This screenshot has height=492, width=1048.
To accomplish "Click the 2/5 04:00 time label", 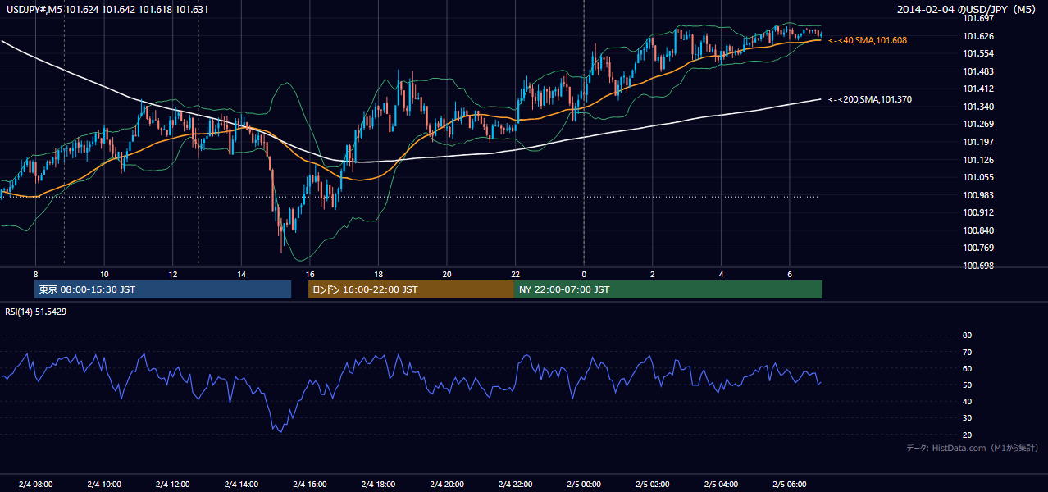I will (x=721, y=484).
